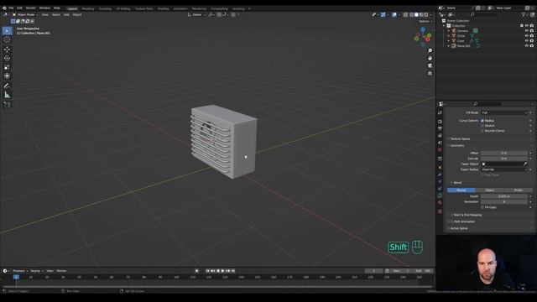This screenshot has height=302, width=537.
Task: Open the File menu
Action: tap(11, 8)
